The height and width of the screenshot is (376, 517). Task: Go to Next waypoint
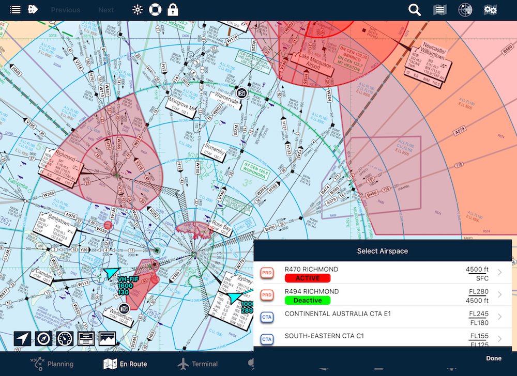point(106,10)
